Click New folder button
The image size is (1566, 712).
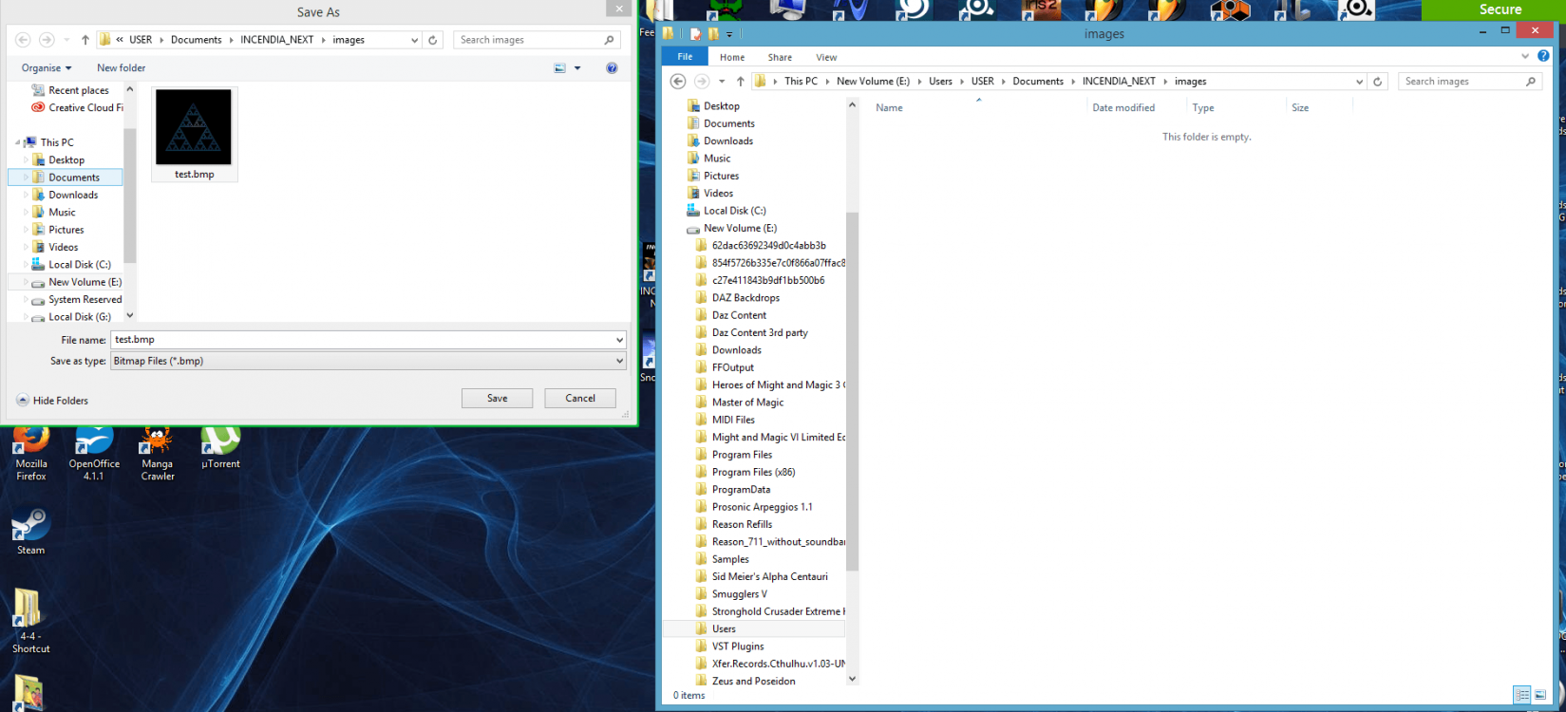tap(122, 68)
